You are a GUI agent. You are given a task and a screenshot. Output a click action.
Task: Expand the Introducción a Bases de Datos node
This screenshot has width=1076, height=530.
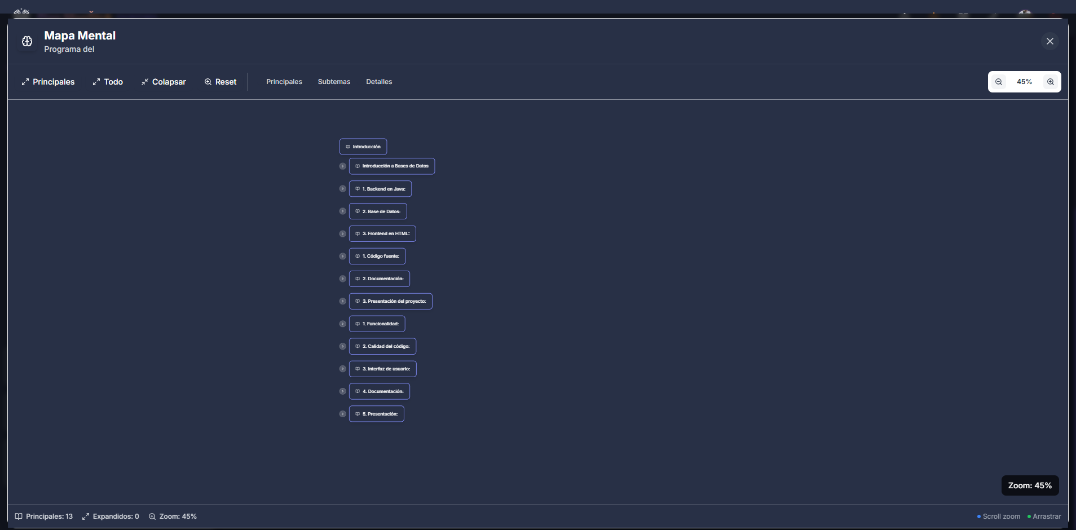[x=342, y=166]
